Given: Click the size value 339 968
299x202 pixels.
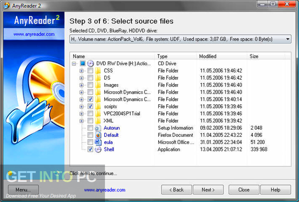Looking at the screenshot, I should (259, 149).
